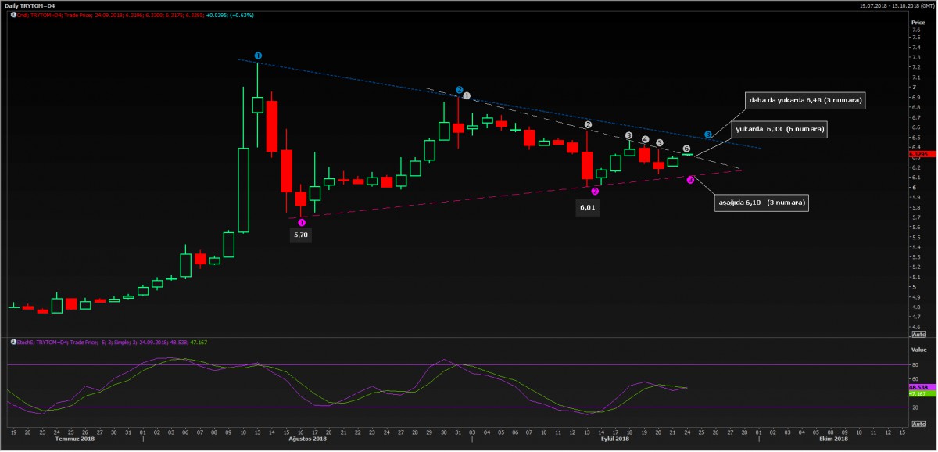Toggle Auto scale on the price axis

(917, 334)
